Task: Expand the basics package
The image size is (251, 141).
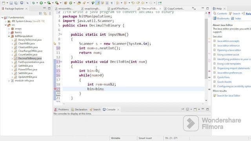Action: click(x=9, y=32)
